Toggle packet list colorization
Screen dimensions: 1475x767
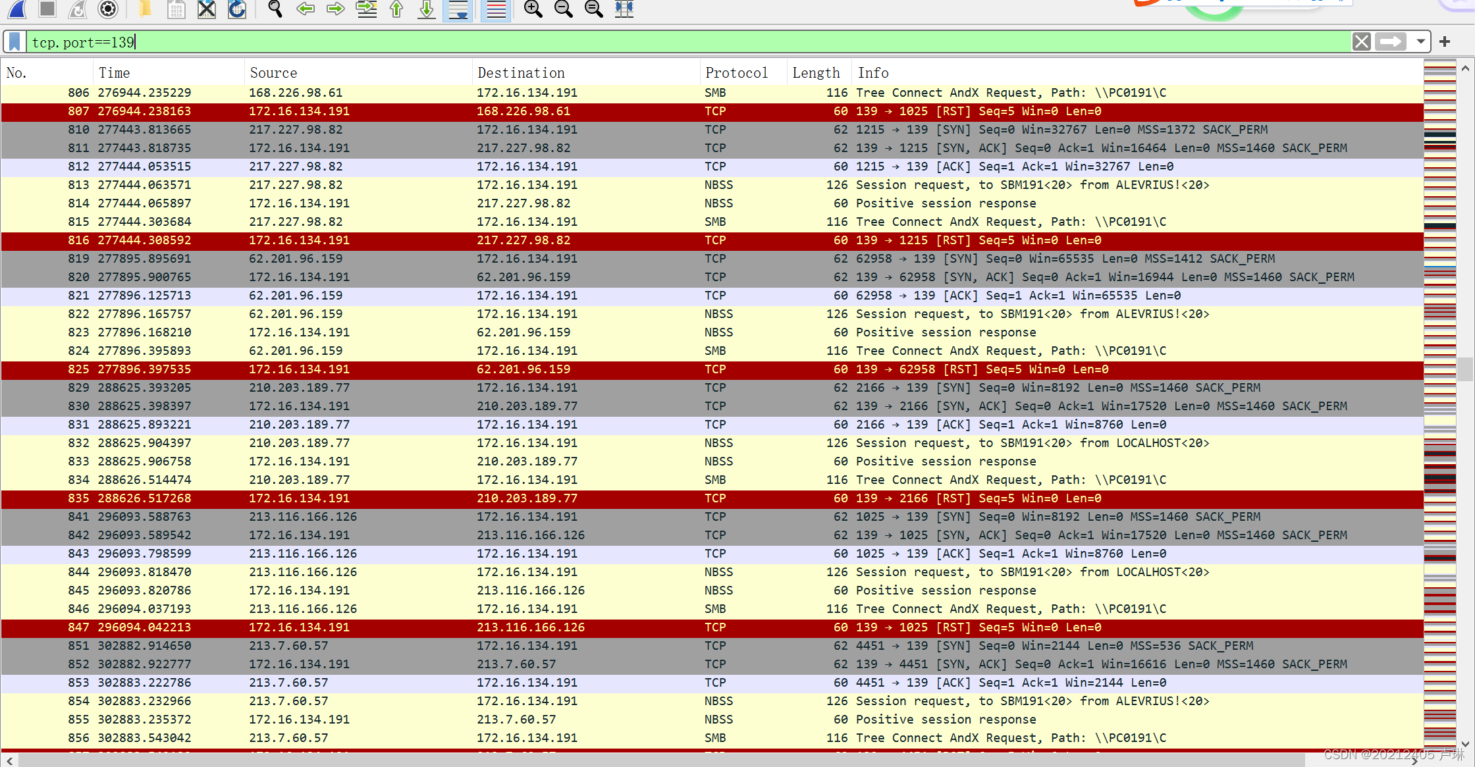click(496, 9)
